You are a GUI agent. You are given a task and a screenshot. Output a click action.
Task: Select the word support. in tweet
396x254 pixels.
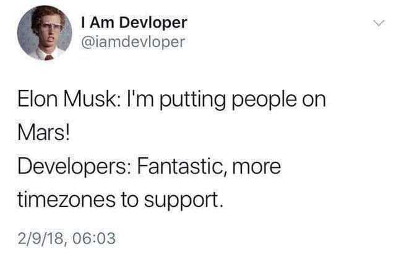coord(184,202)
